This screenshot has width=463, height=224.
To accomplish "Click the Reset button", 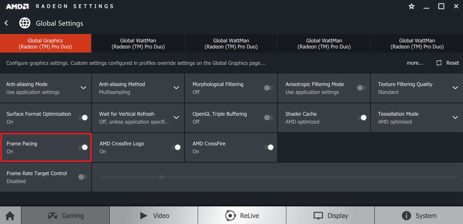I will click(x=447, y=63).
